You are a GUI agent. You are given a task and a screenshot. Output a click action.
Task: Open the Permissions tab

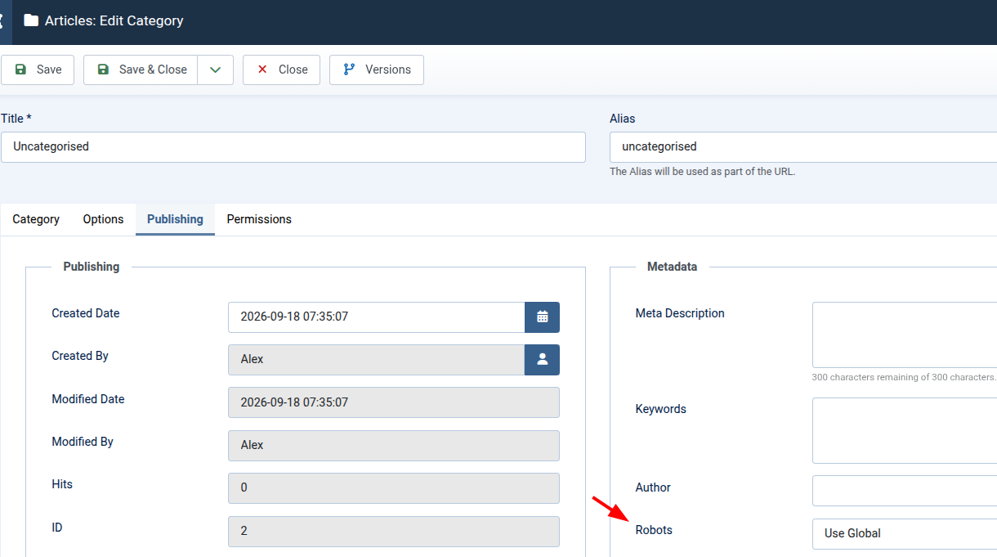pos(259,219)
